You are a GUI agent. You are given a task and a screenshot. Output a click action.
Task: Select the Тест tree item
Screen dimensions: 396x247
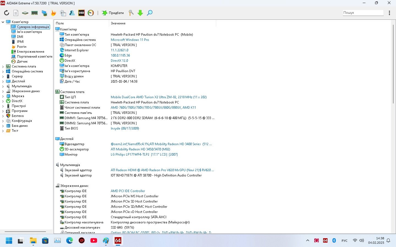(15, 131)
